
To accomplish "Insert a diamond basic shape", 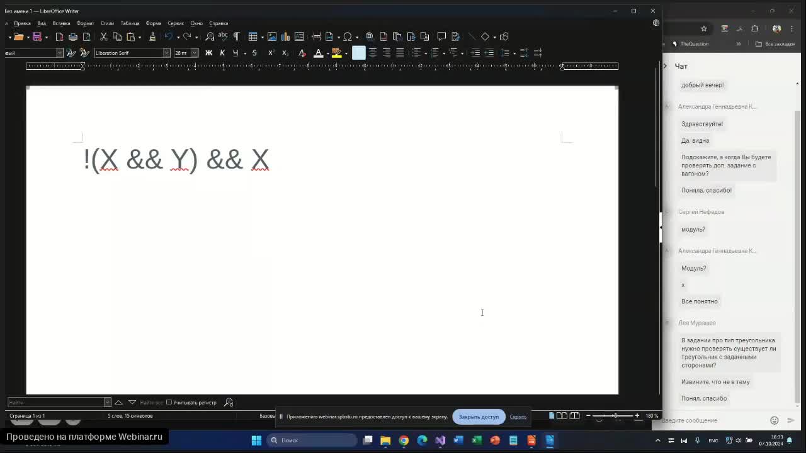I will click(485, 36).
